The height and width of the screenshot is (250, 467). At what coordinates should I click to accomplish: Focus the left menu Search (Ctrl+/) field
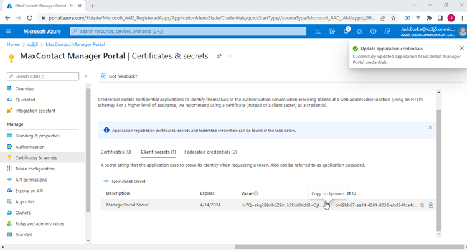(x=43, y=76)
